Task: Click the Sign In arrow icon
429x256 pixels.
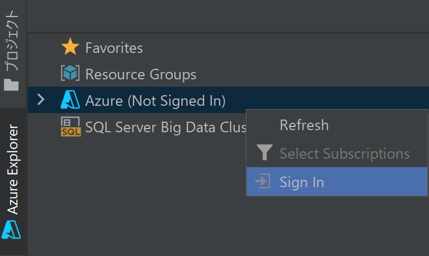Action: tap(263, 182)
